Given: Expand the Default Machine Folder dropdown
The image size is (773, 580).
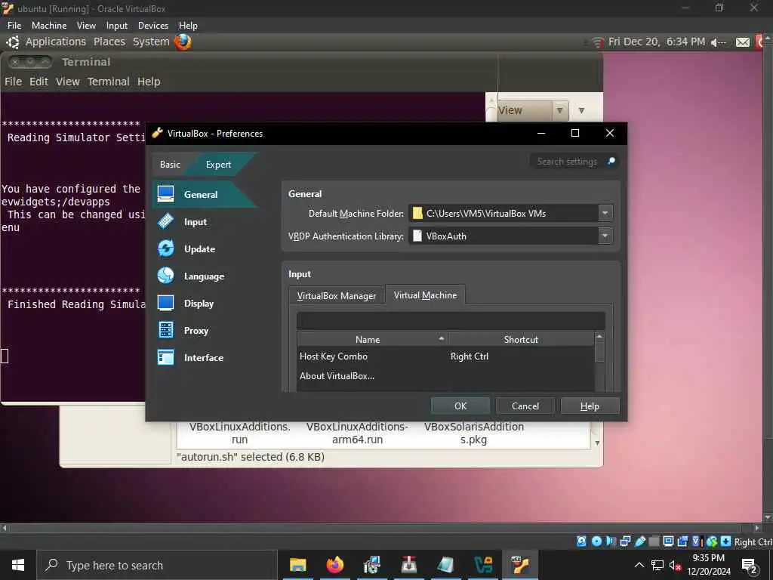Looking at the screenshot, I should 605,213.
